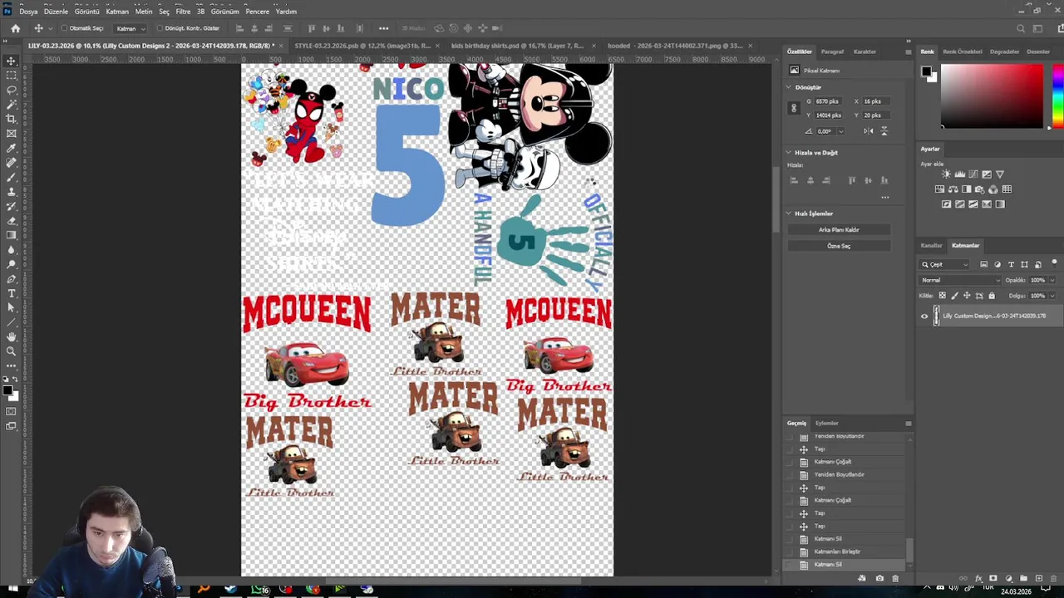
Task: Collapse the Dönüştür section
Action: tap(789, 87)
